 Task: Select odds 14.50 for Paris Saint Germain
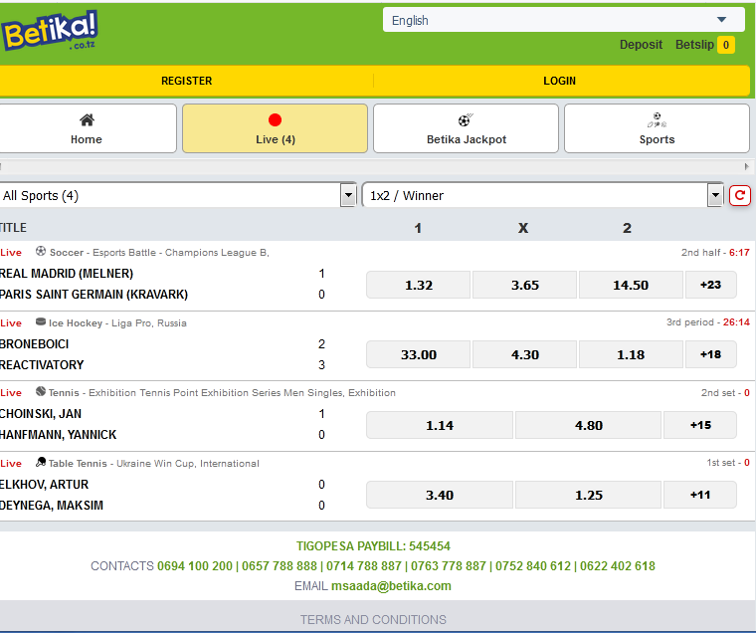point(631,285)
